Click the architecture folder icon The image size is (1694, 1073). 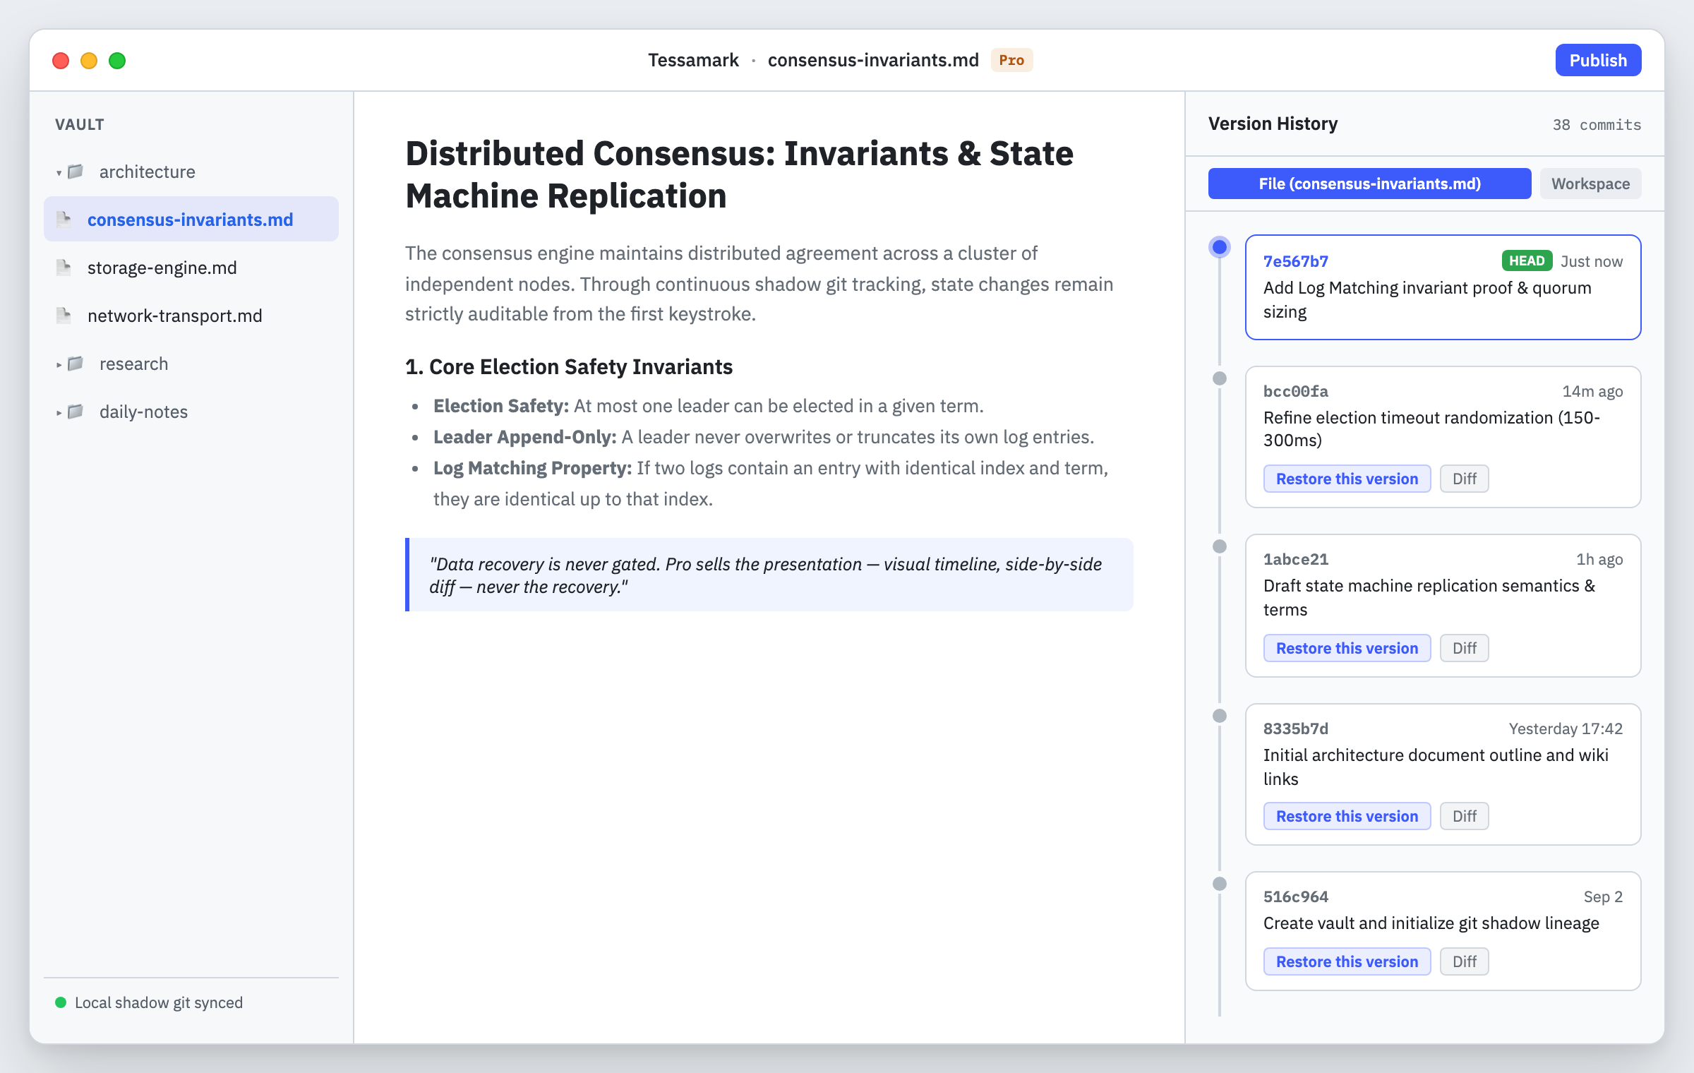76,172
